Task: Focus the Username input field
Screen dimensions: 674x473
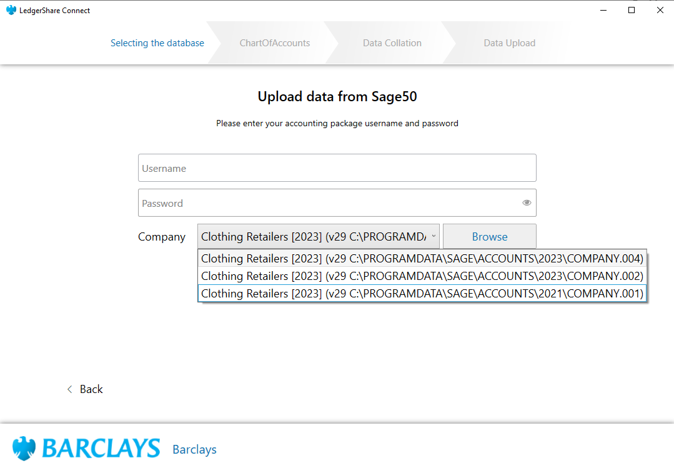Action: 337,168
